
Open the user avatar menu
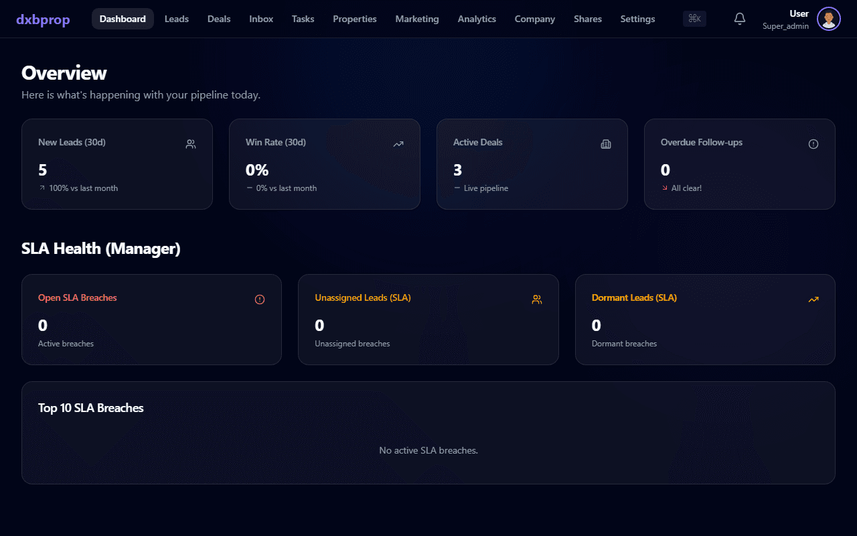(x=829, y=19)
